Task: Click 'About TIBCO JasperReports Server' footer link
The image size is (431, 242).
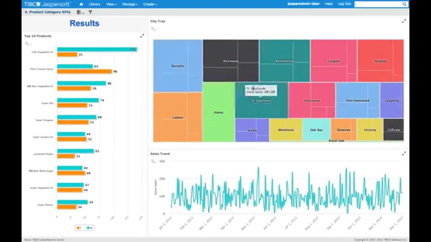Action: point(44,240)
